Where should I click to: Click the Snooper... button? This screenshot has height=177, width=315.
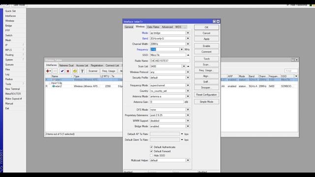[207, 88]
